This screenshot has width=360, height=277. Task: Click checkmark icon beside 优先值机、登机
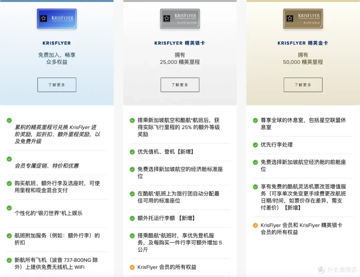coord(132,152)
